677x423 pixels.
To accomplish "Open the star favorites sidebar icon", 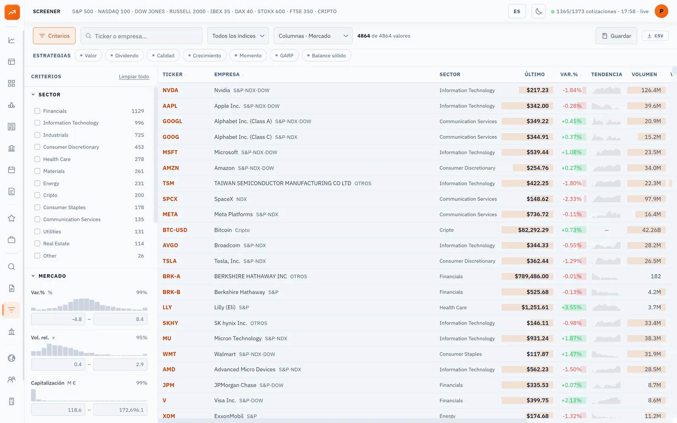I will [11, 218].
